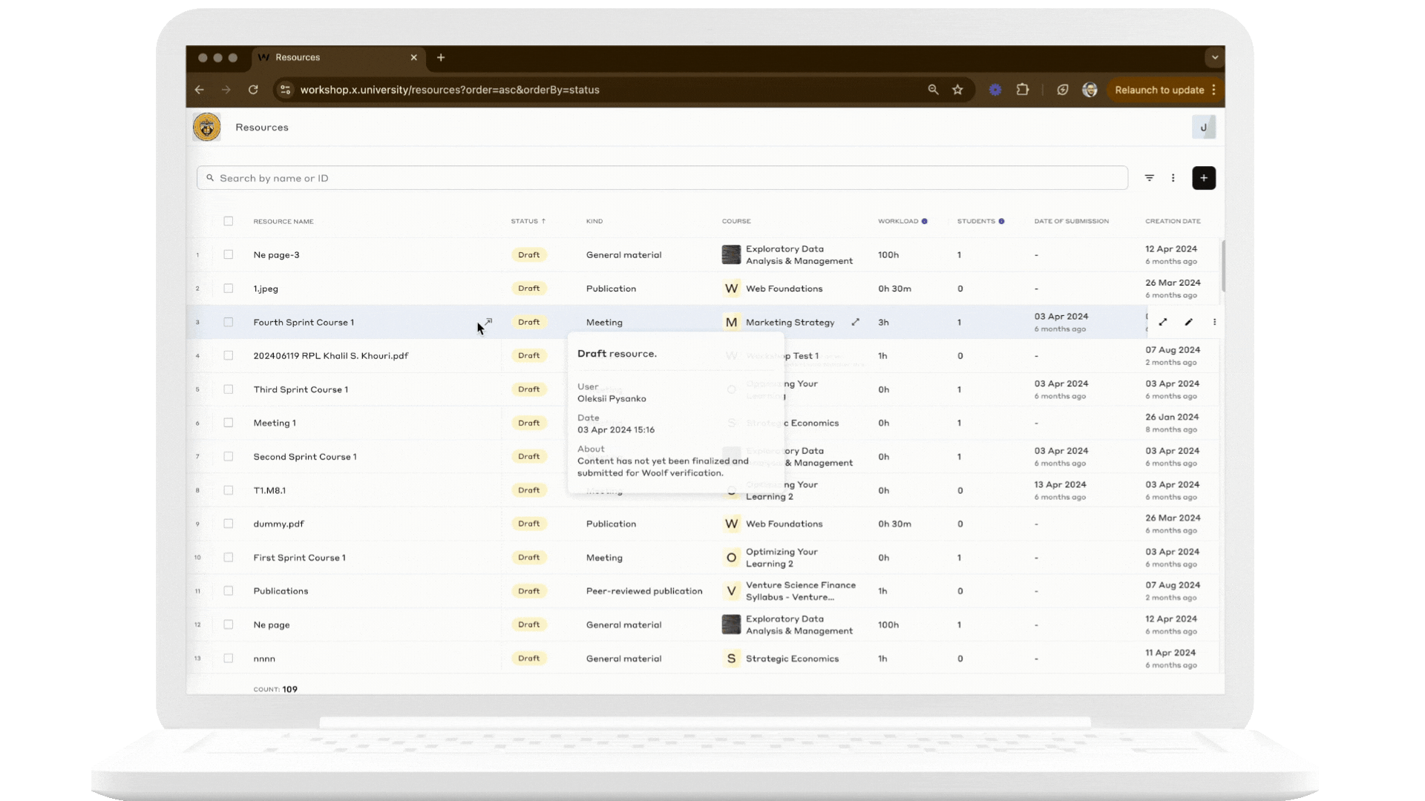Image resolution: width=1425 pixels, height=801 pixels.
Task: Click the Relaunch to update button
Action: [1159, 90]
